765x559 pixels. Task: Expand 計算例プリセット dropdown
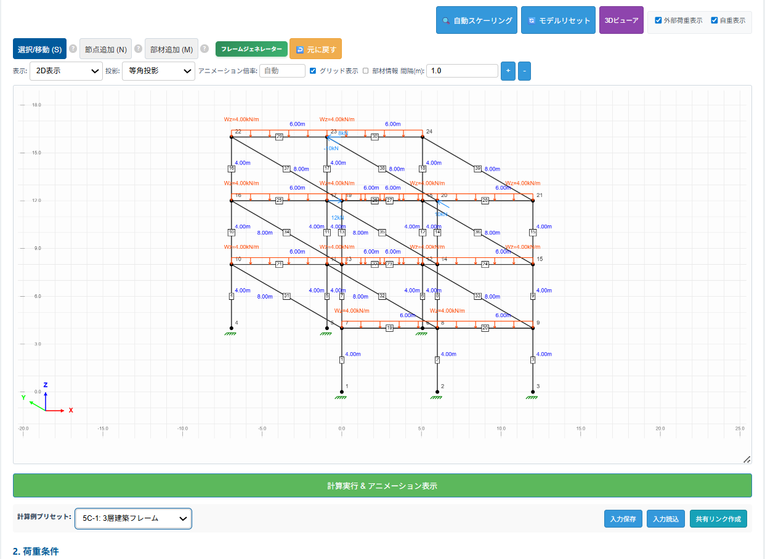[x=133, y=518]
